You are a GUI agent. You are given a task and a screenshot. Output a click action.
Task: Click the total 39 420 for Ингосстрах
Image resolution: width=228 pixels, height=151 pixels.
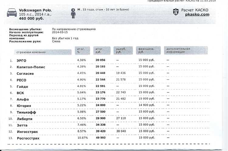point(101,131)
